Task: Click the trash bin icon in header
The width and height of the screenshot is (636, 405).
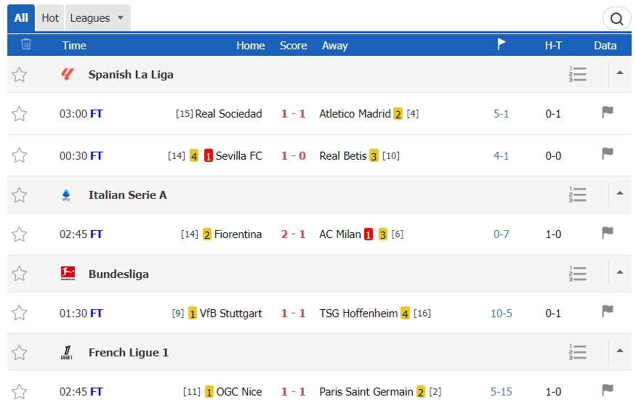Action: [x=26, y=44]
